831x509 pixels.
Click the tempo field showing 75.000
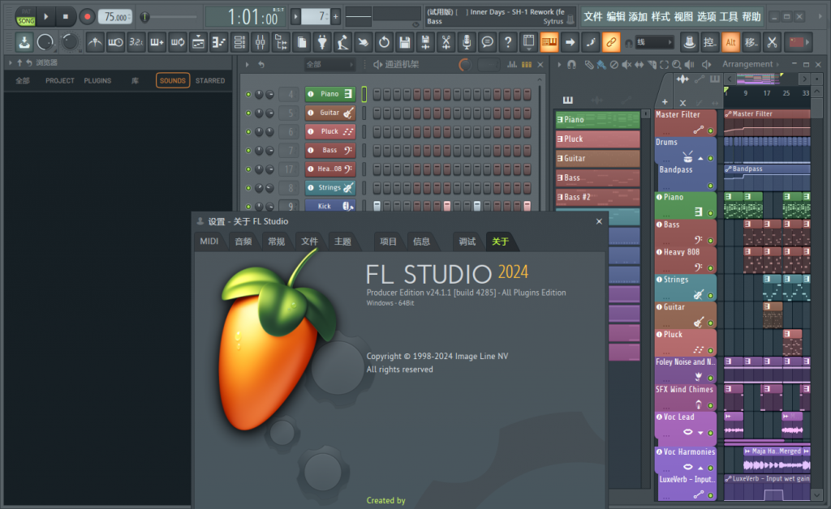point(115,17)
